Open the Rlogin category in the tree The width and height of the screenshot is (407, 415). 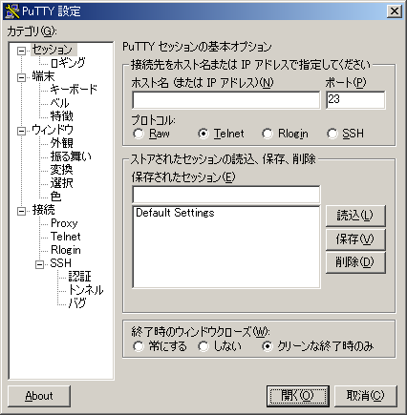point(66,250)
